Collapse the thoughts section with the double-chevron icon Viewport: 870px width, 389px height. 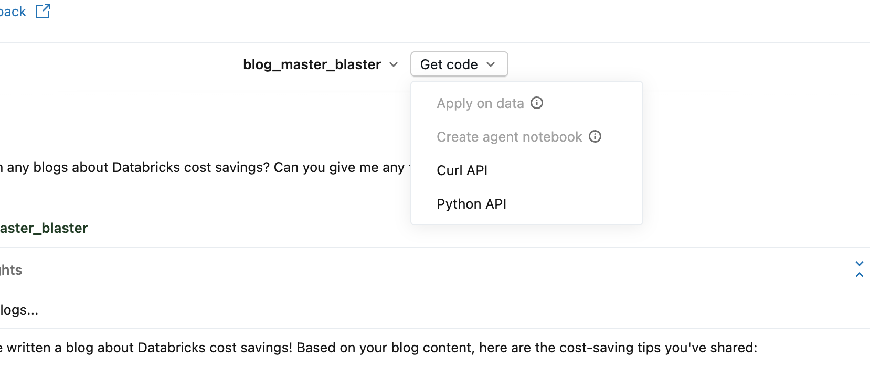tap(859, 269)
